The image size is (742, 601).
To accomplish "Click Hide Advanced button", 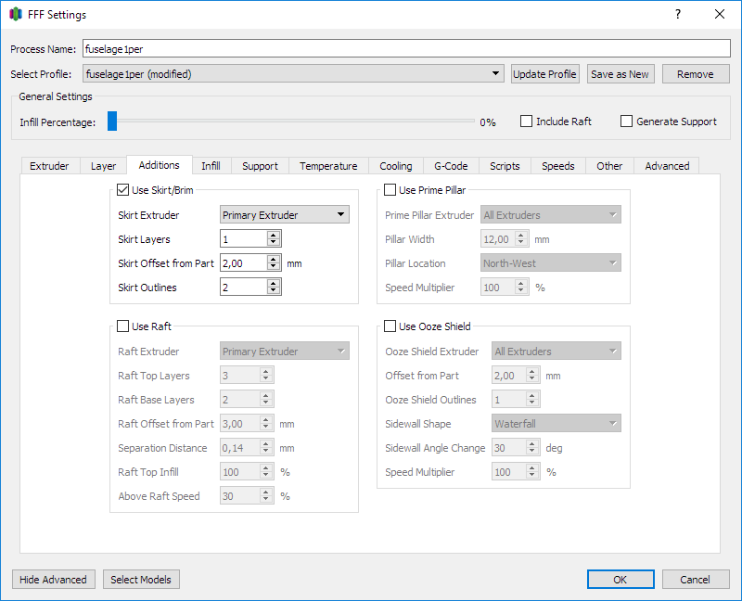I will click(x=53, y=580).
